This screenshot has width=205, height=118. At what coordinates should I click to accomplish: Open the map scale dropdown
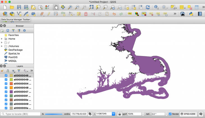[x=113, y=114]
